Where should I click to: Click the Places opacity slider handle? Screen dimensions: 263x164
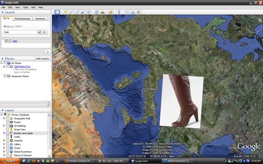[48, 104]
